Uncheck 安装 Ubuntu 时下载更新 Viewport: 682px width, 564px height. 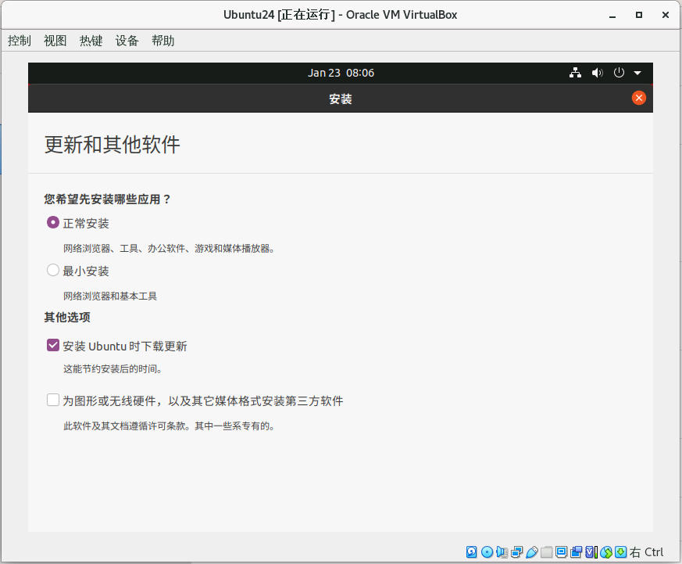pos(52,345)
